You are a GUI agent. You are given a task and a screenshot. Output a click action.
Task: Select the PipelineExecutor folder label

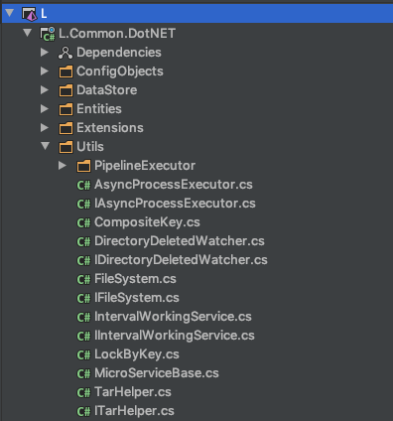coord(145,166)
